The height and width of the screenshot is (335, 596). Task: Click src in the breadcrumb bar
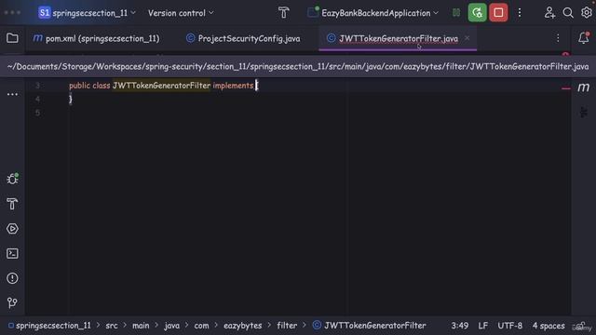click(x=112, y=326)
